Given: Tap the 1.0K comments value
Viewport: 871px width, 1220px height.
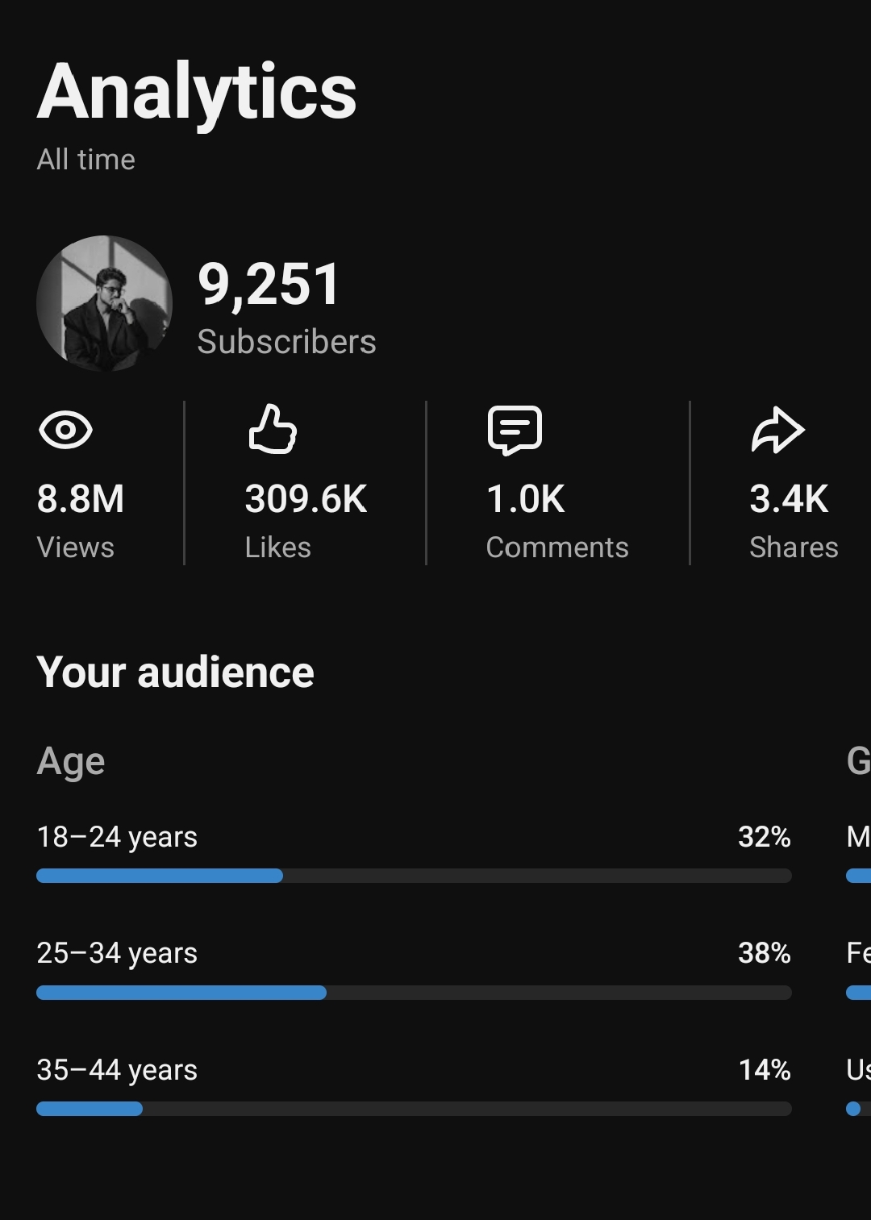Looking at the screenshot, I should (x=526, y=499).
